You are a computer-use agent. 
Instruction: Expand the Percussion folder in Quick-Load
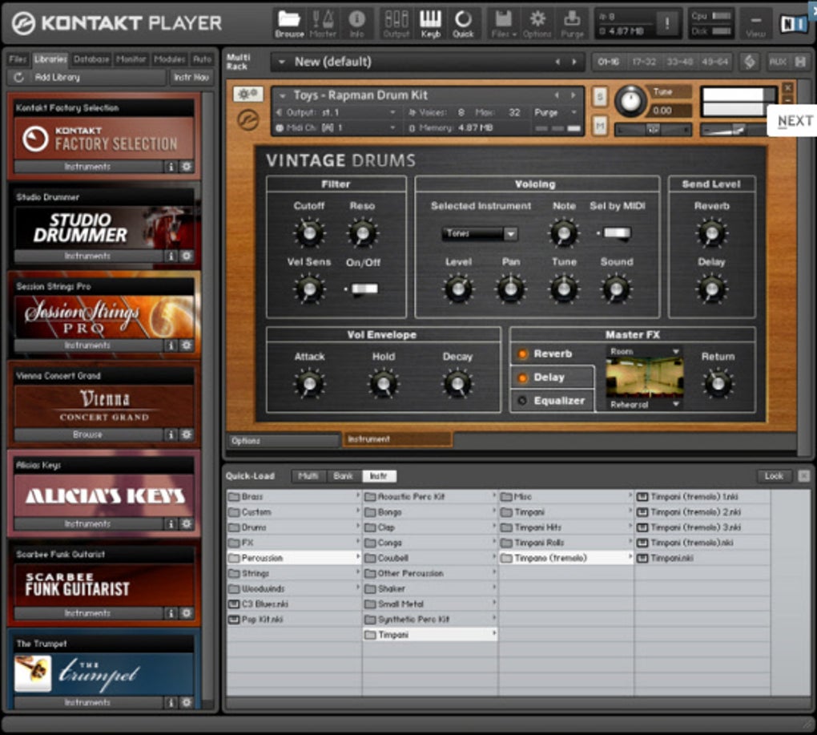[x=294, y=558]
